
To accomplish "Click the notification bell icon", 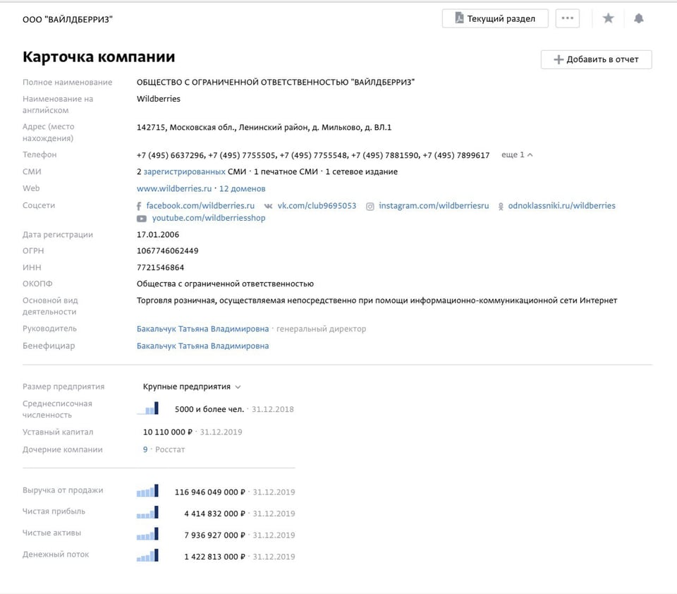I will [x=639, y=18].
